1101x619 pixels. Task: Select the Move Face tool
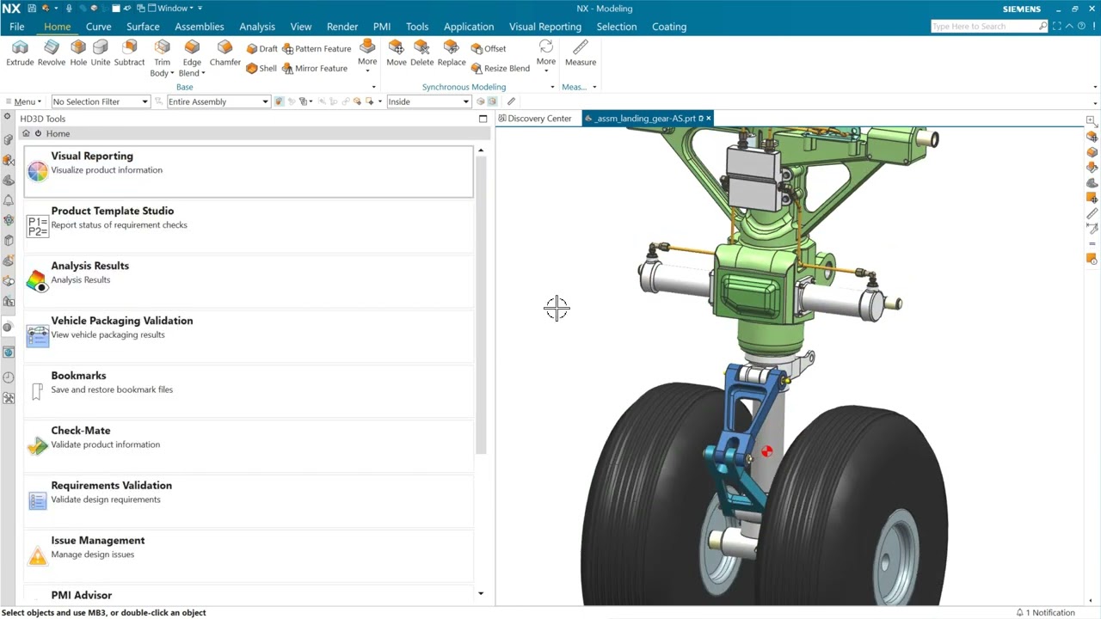click(x=397, y=52)
